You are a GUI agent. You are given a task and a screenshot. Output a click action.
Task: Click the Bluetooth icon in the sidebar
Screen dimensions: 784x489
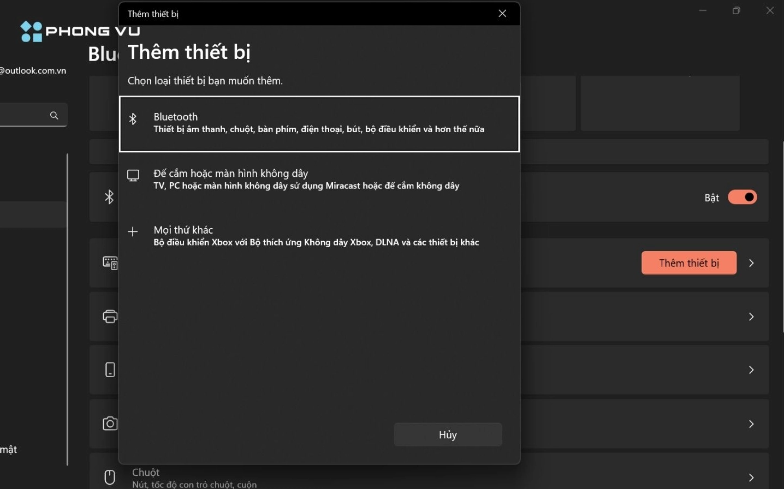109,197
